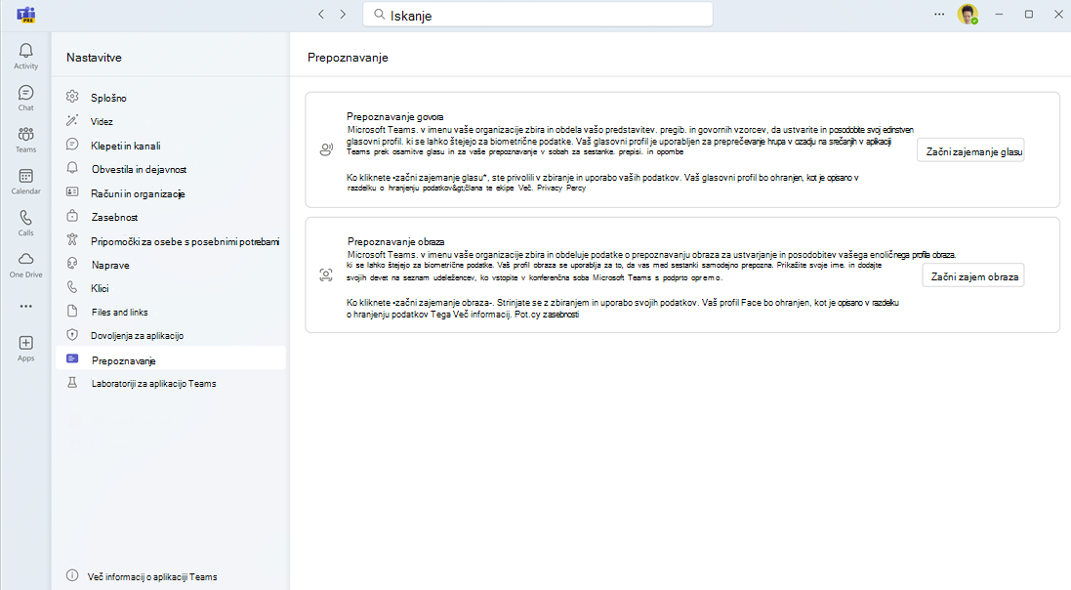Open the profile avatar menu

click(968, 15)
